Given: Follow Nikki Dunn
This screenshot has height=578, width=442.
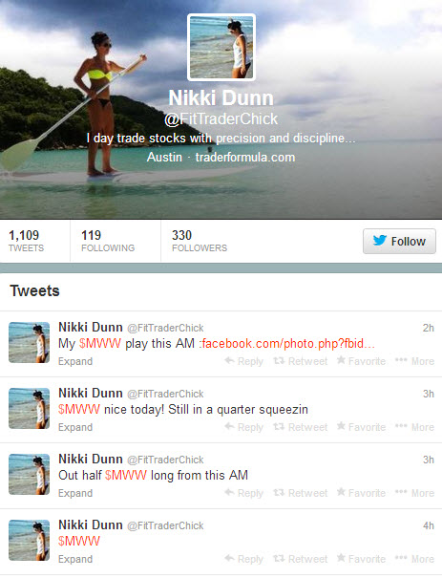Looking at the screenshot, I should click(399, 241).
